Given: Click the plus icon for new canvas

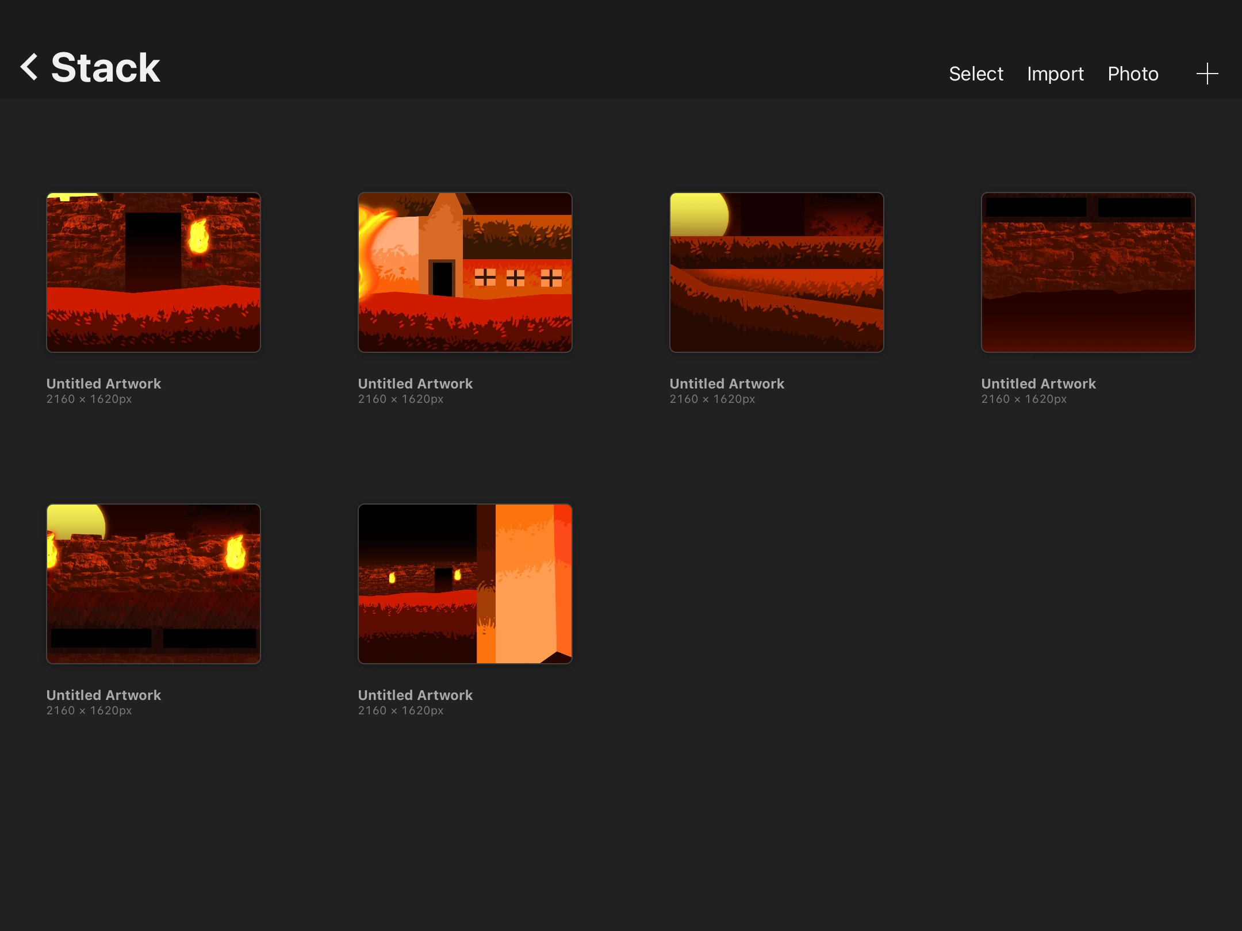Looking at the screenshot, I should point(1206,74).
